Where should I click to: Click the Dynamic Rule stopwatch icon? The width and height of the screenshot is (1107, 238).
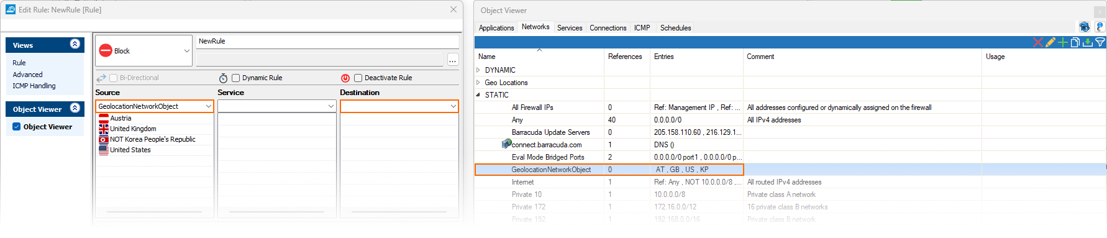tap(224, 78)
